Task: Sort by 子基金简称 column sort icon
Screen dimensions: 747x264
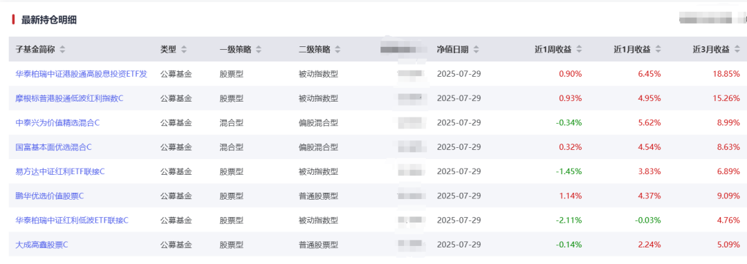Action: (x=62, y=50)
